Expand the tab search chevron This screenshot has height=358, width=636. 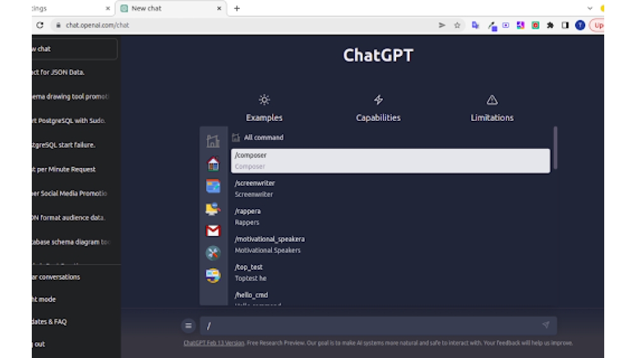pyautogui.click(x=590, y=8)
